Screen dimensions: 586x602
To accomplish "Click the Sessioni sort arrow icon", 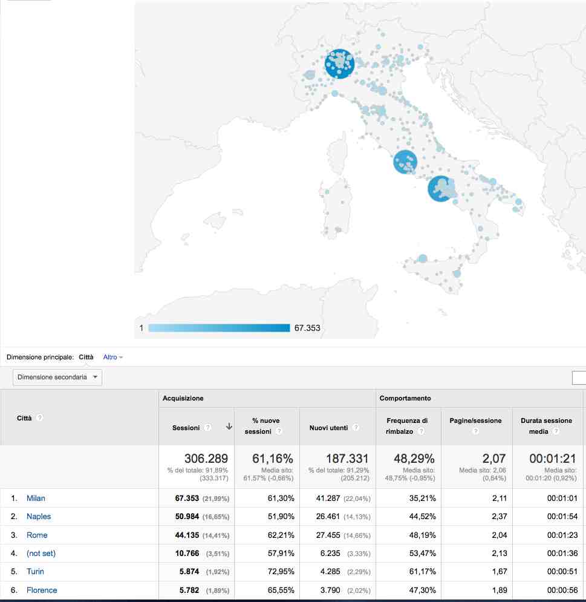I will pos(229,427).
